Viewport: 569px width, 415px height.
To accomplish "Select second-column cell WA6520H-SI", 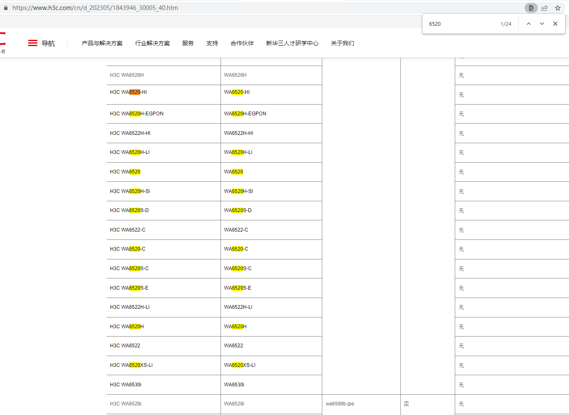I will pyautogui.click(x=238, y=191).
